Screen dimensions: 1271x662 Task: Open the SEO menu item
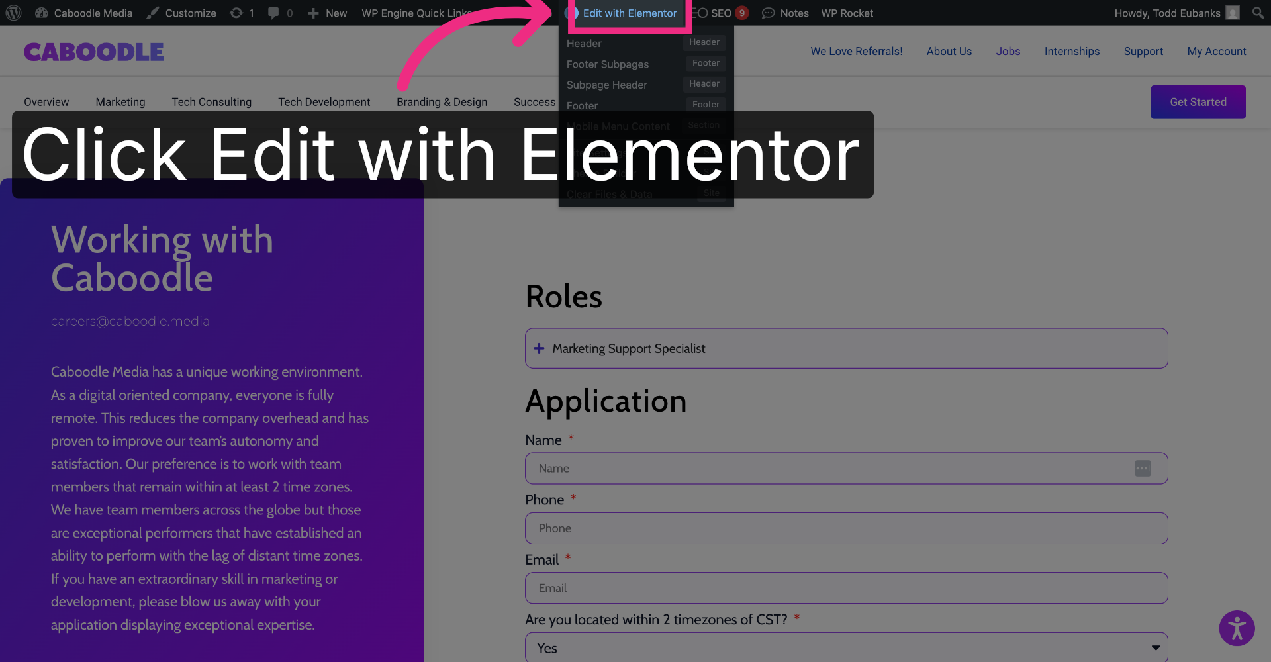[x=720, y=13]
